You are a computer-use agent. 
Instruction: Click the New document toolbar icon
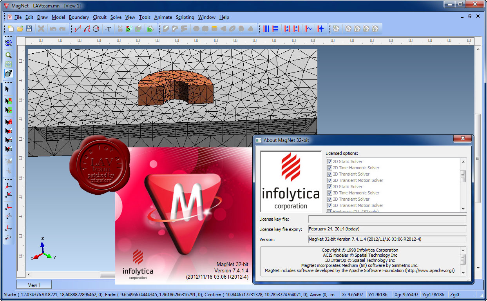coord(11,29)
